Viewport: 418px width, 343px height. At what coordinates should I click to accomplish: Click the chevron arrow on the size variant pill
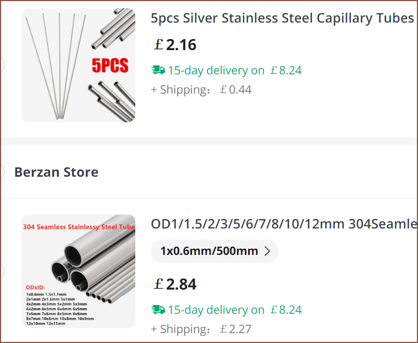coord(268,251)
